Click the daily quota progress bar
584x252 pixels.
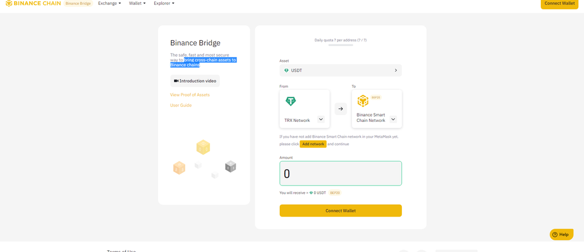tap(340, 45)
